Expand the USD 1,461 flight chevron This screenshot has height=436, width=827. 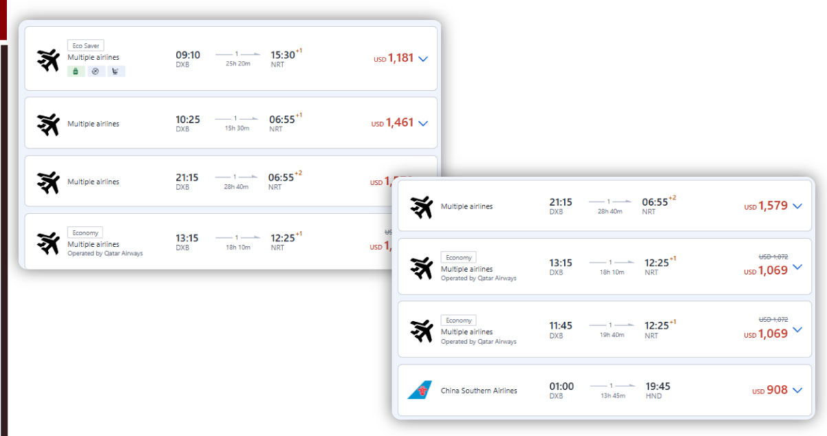pos(423,124)
